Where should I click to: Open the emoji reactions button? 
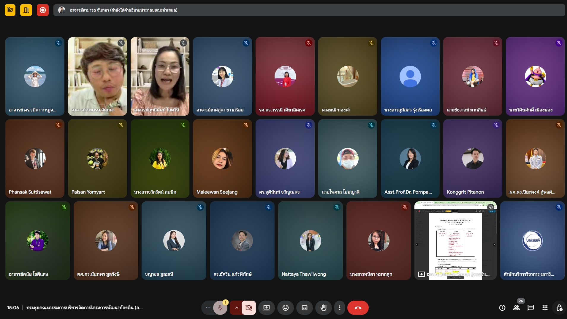(285, 308)
